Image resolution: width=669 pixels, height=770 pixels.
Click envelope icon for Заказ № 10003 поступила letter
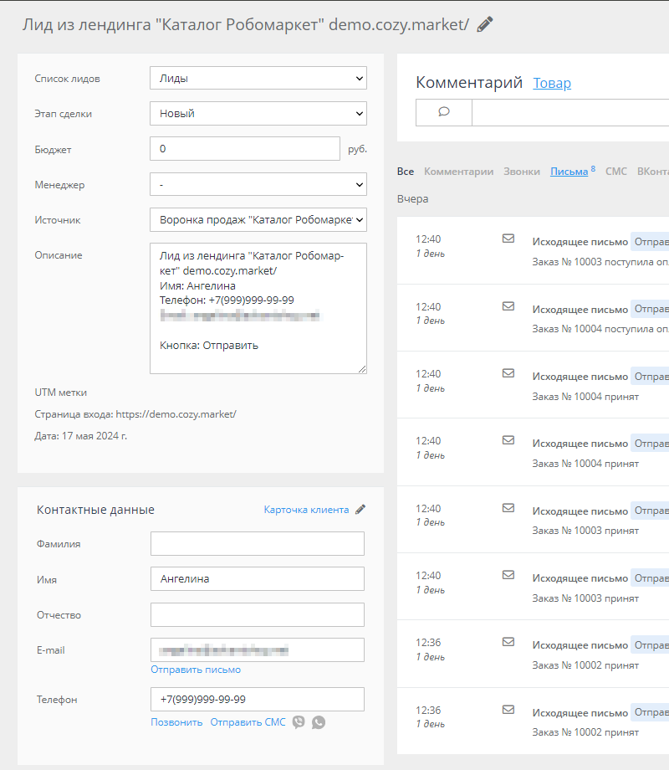click(508, 239)
